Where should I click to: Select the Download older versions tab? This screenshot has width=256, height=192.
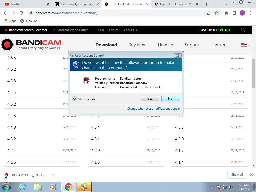click(x=126, y=4)
